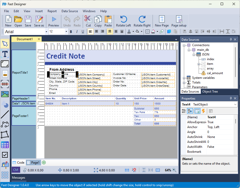This screenshot has height=188, width=240.
Task: Click the highlighter style icon
Action: click(162, 32)
